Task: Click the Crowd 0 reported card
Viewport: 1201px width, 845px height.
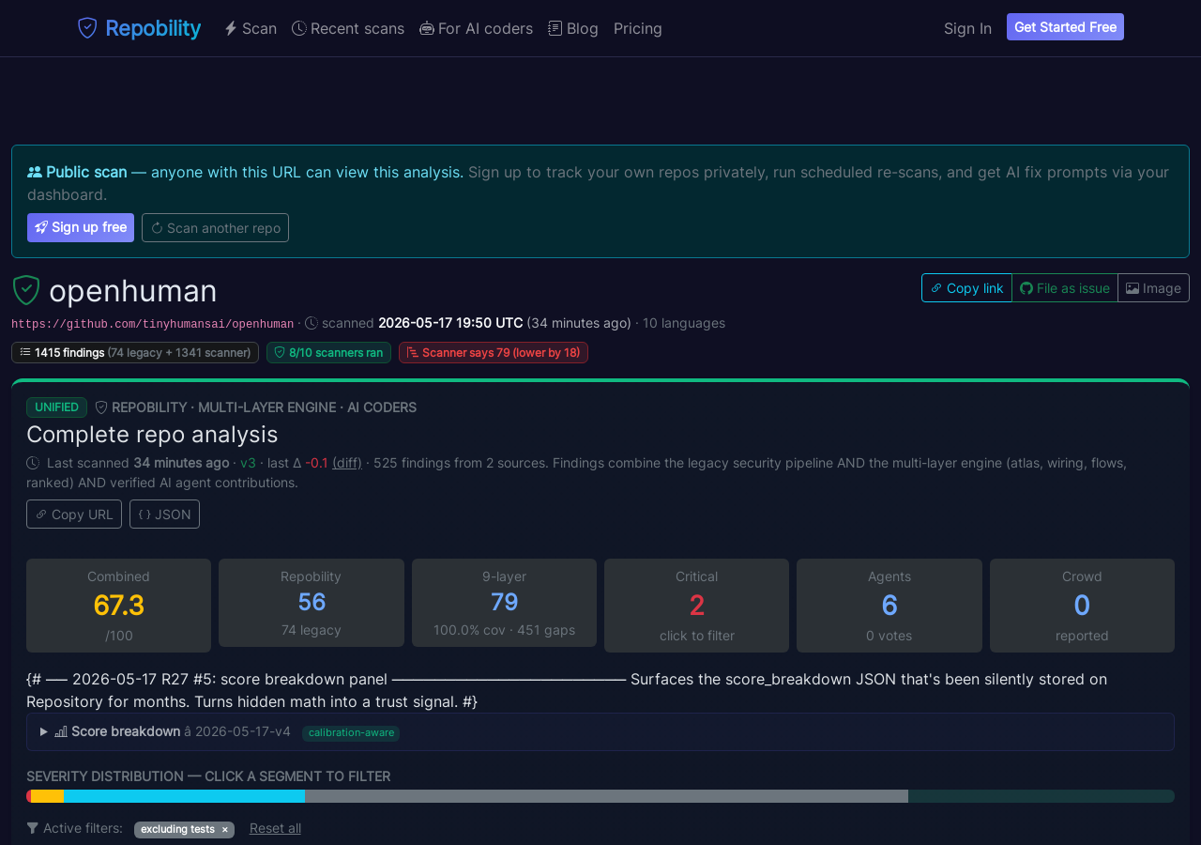Action: pos(1082,606)
